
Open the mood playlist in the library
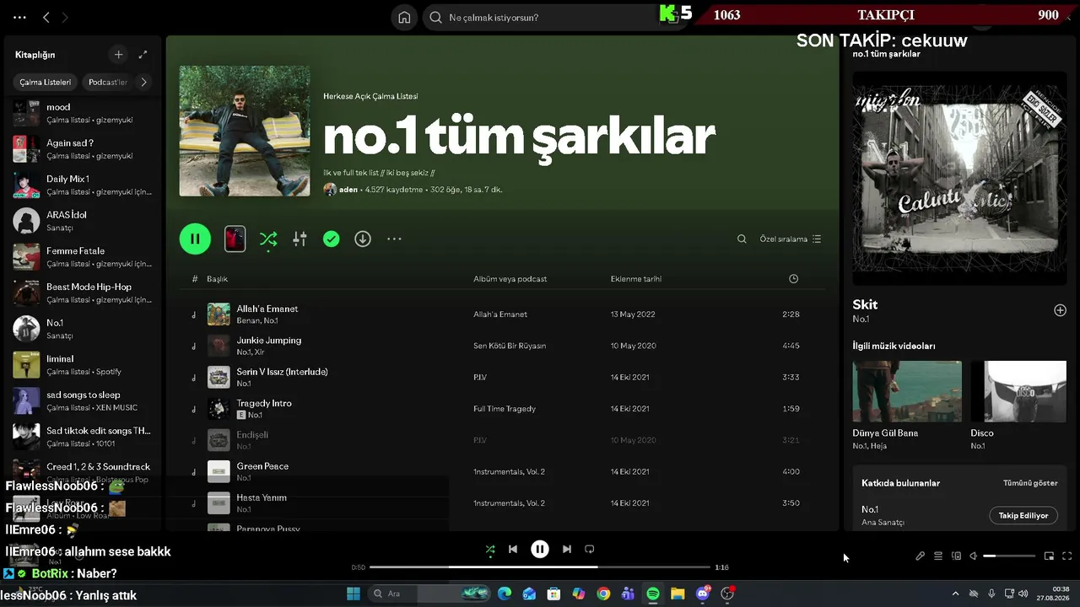(82, 113)
